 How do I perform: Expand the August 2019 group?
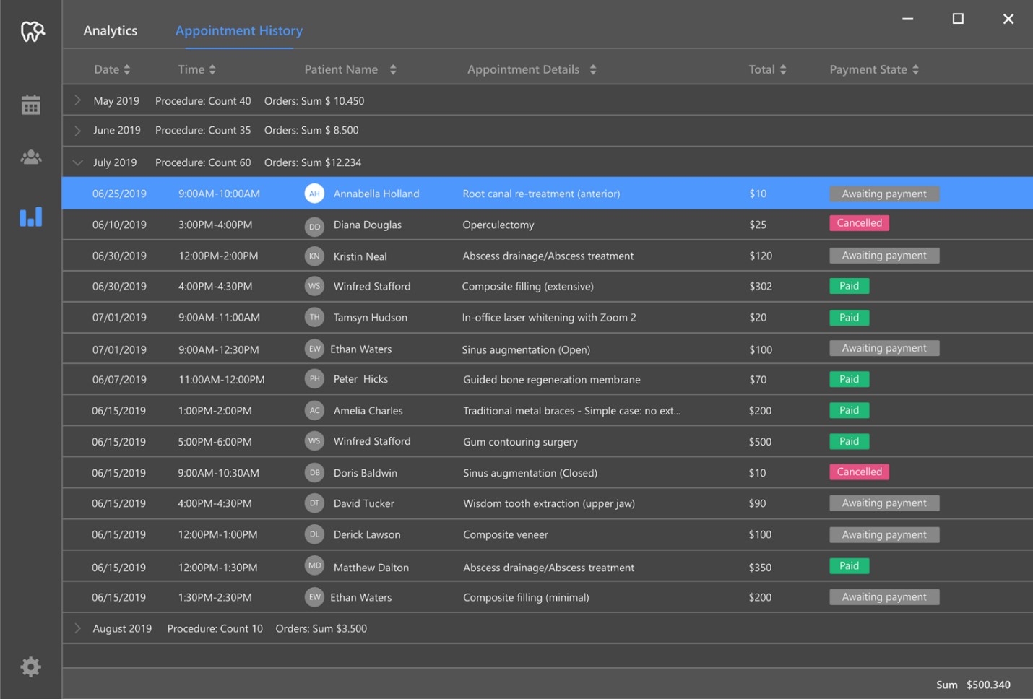[78, 628]
